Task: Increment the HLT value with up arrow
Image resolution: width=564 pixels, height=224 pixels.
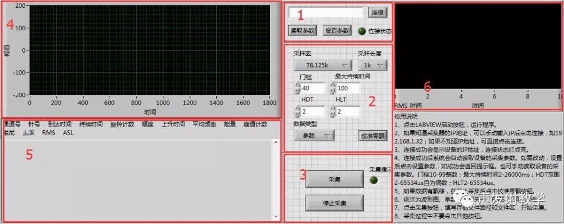Action: [x=333, y=109]
